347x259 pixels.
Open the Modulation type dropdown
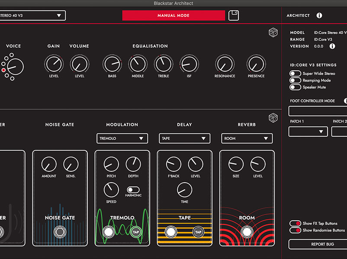pyautogui.click(x=122, y=139)
